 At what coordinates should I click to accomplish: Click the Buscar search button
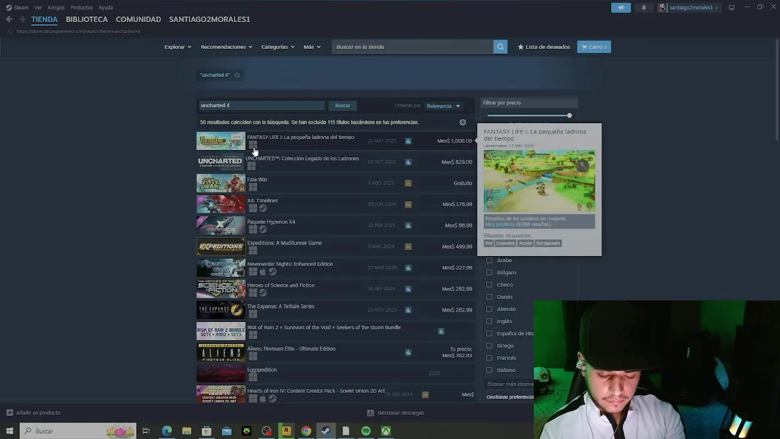[342, 105]
